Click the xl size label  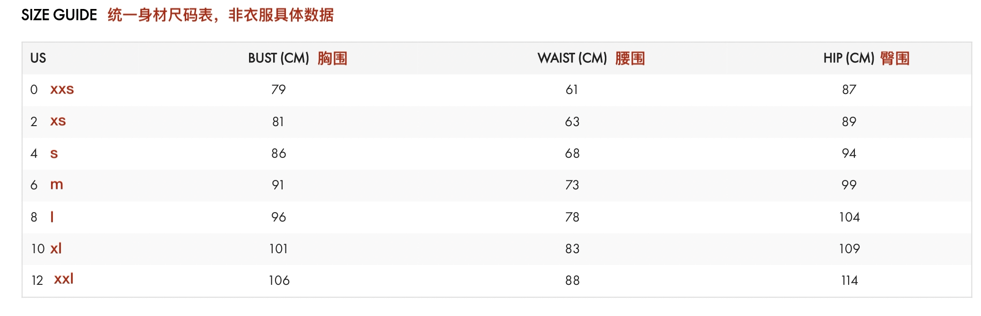click(x=56, y=248)
